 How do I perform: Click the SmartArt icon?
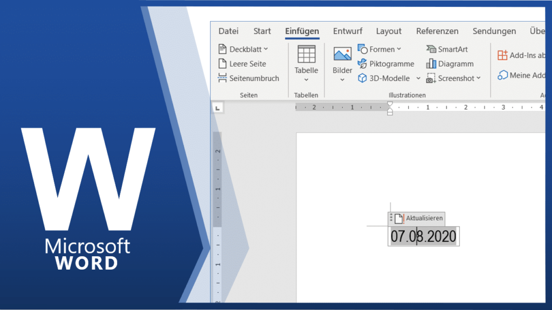click(431, 49)
